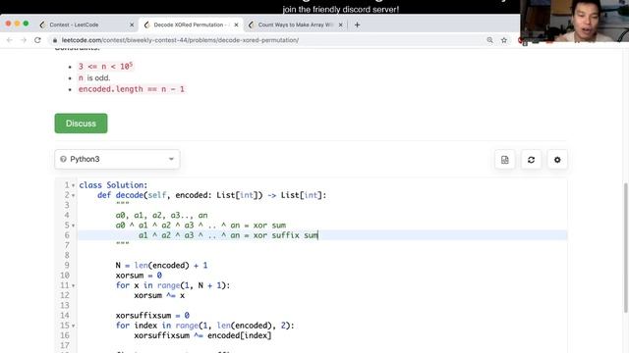The height and width of the screenshot is (353, 629).
Task: Close the Contest - LeetCode tab
Action: [132, 25]
